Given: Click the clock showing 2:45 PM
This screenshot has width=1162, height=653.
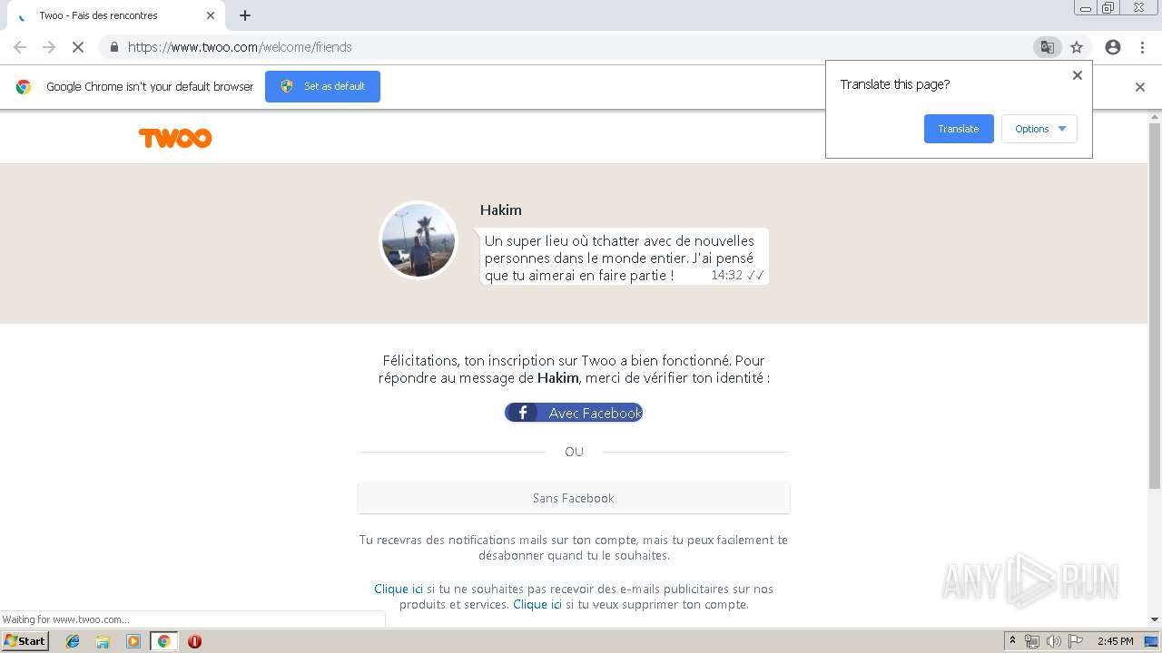Looking at the screenshot, I should point(1116,641).
